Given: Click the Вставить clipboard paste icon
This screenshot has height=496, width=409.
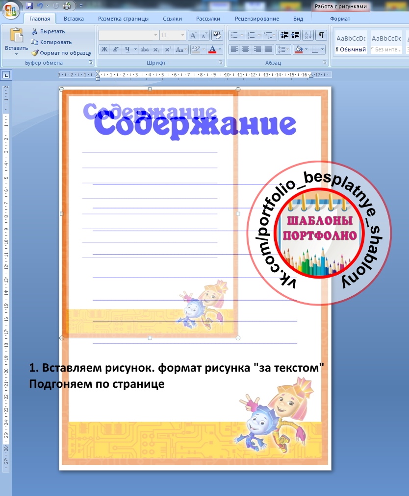Looking at the screenshot, I should pyautogui.click(x=17, y=35).
